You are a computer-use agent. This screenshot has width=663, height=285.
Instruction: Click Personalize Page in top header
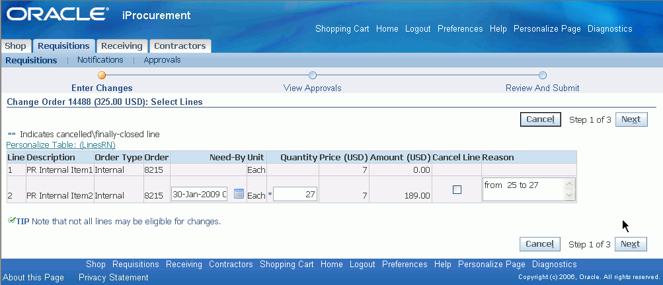click(547, 29)
